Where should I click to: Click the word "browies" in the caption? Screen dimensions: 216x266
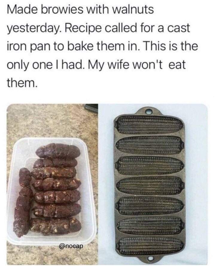60,10
